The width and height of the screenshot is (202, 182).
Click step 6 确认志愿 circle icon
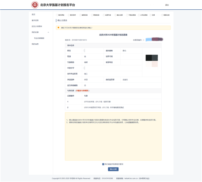point(115,15)
